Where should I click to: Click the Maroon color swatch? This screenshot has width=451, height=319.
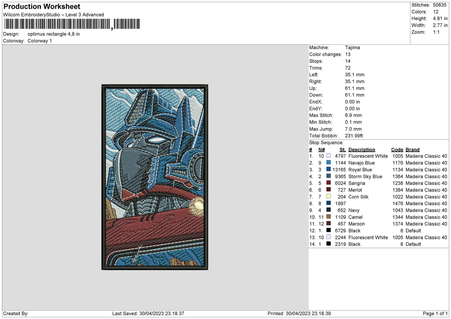[x=328, y=224]
